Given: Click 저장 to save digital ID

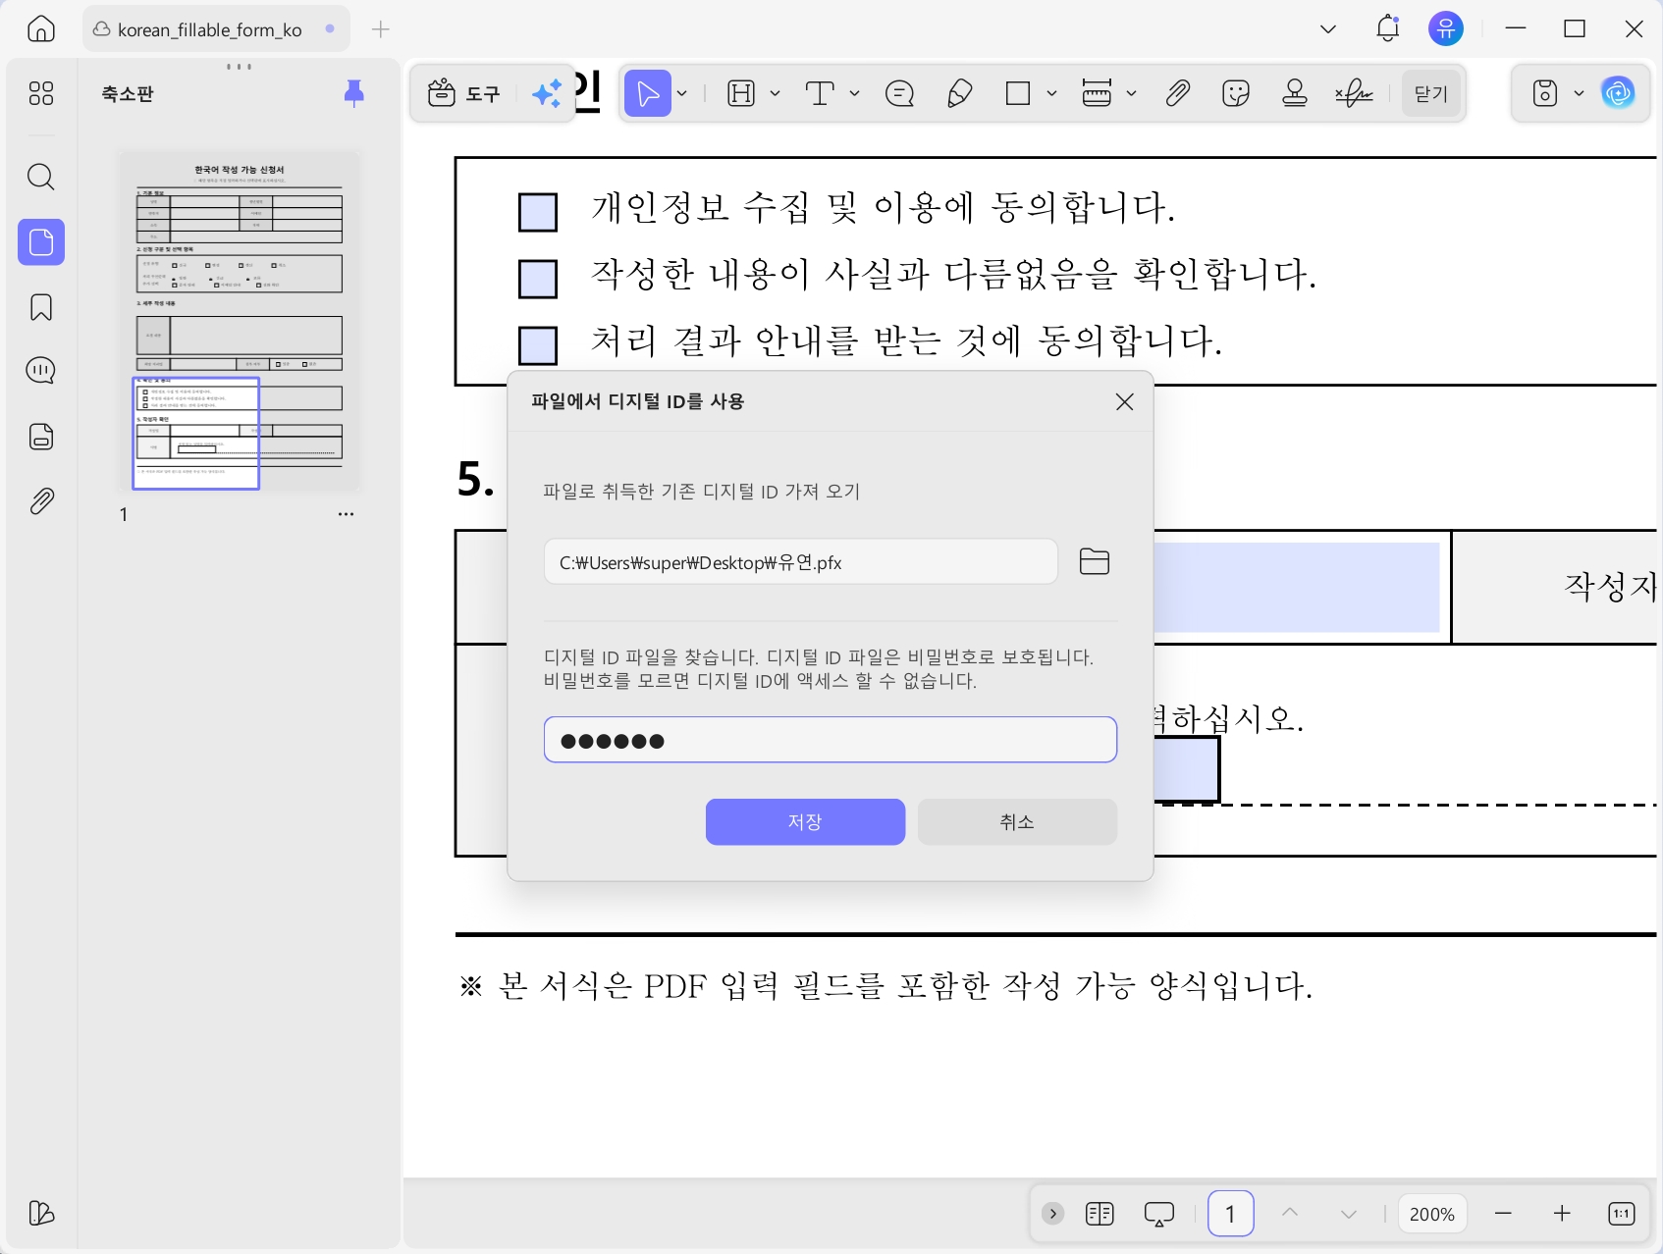Looking at the screenshot, I should point(805,821).
